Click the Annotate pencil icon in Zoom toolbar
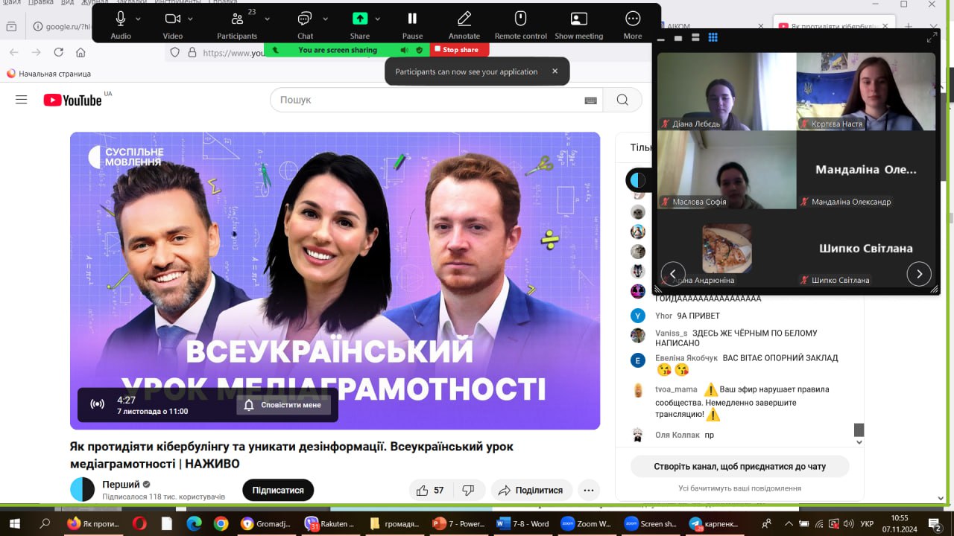Viewport: 954px width, 536px height. coord(464,19)
